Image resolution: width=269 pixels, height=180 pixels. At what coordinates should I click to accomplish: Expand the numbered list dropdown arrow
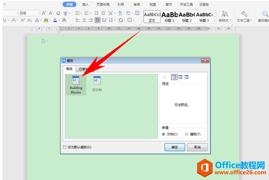[91, 13]
